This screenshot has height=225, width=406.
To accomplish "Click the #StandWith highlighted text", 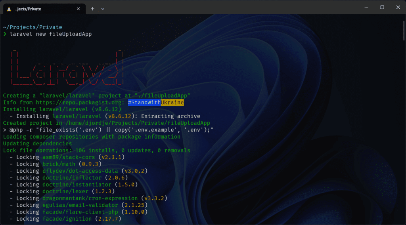I will tap(144, 103).
